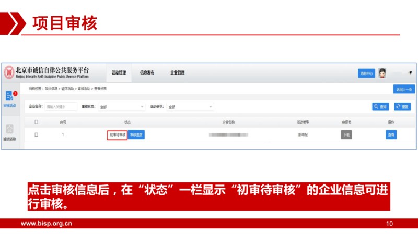The width and height of the screenshot is (418, 234).
Task: Click the 查询 search button
Action: click(x=380, y=107)
